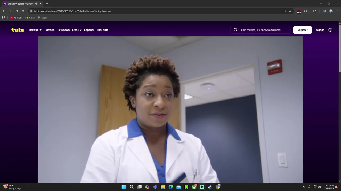Image resolution: width=341 pixels, height=191 pixels.
Task: Open Chrome tab search icon
Action: [x=315, y=11]
